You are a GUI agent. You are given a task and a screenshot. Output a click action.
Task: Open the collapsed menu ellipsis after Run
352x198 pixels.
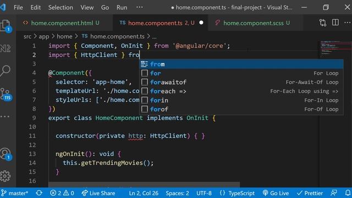[139, 7]
